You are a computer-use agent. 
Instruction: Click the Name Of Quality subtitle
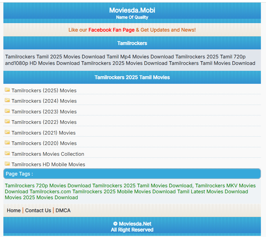[x=132, y=17]
